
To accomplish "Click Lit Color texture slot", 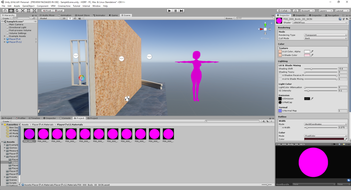I will tap(280, 51).
